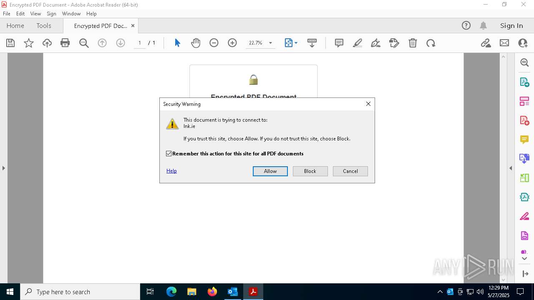Expand fit page options dropdown
This screenshot has height=300, width=534.
click(296, 43)
